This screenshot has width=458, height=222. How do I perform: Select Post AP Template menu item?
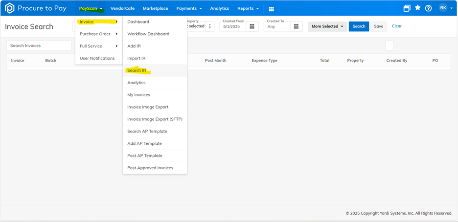[155, 155]
